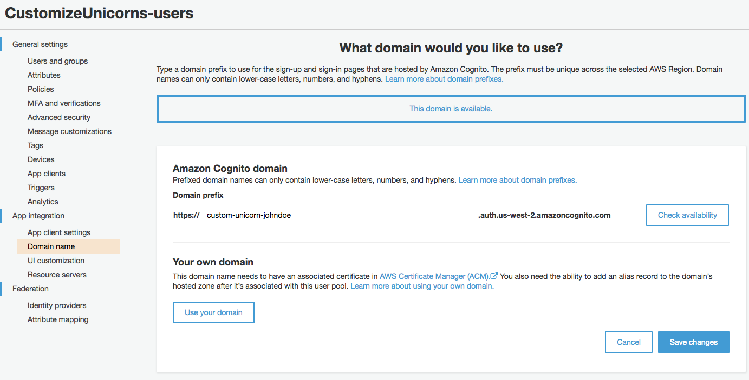Image resolution: width=749 pixels, height=380 pixels.
Task: Open the Devices page
Action: [41, 159]
